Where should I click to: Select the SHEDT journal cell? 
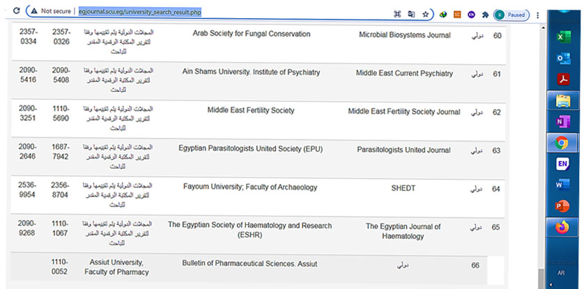(403, 188)
